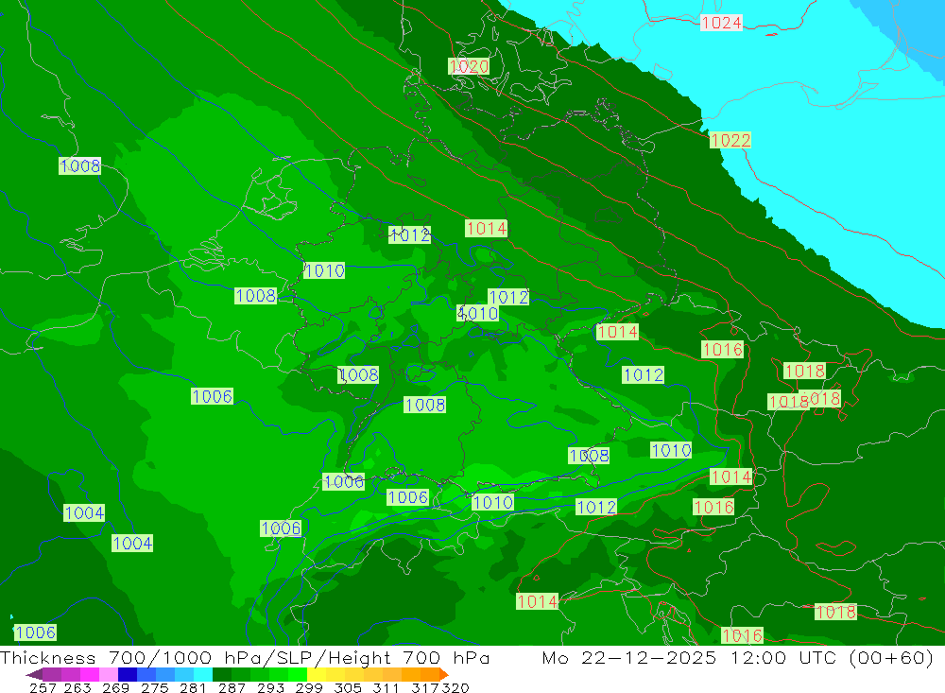Click the dark purple arrow at legend start

[34, 674]
